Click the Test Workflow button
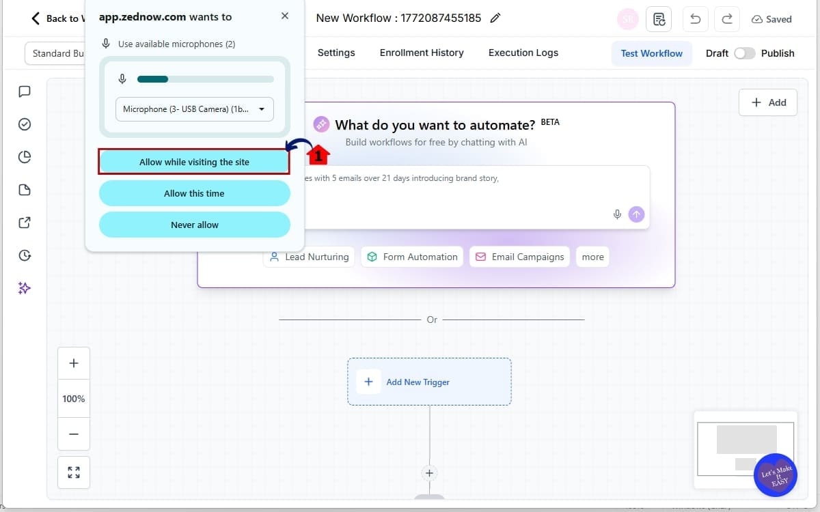Viewport: 820px width, 512px height. click(x=651, y=53)
